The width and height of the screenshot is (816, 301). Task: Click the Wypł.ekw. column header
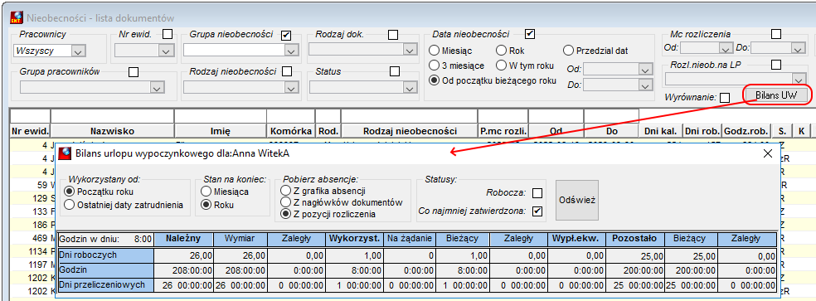point(576,239)
